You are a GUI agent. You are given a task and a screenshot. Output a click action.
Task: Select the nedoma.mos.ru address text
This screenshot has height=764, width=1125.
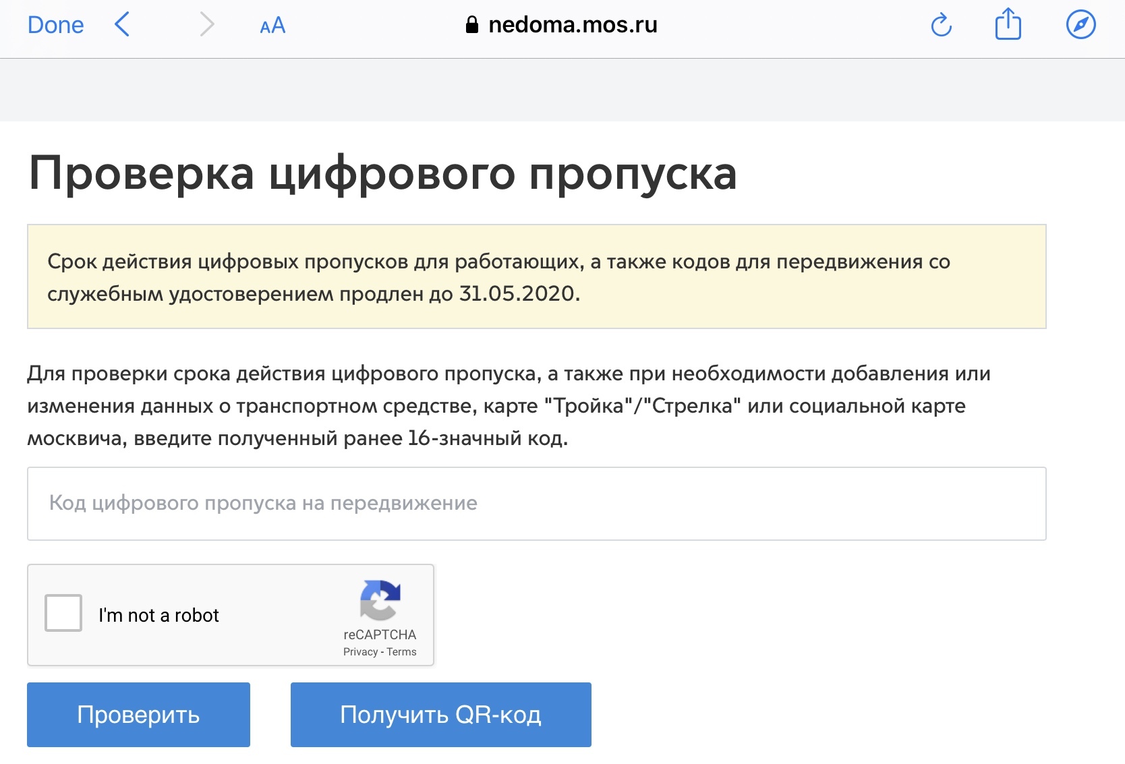(x=573, y=25)
